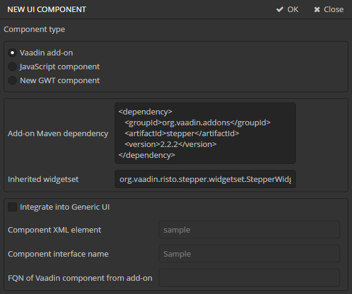Image resolution: width=352 pixels, height=294 pixels.
Task: Click the NEW UI COMPONENT dialog title
Action: click(x=46, y=10)
